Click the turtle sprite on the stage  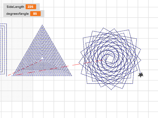click(141, 75)
